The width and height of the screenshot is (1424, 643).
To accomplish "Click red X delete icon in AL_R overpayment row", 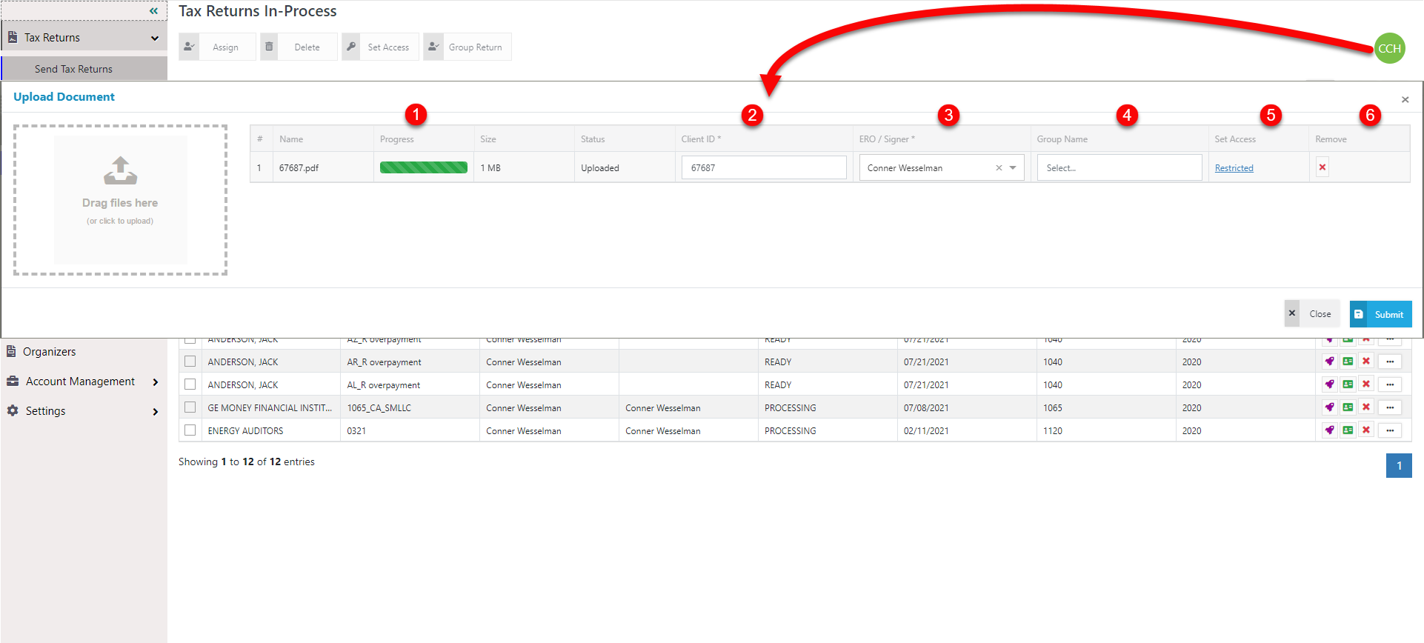I will point(1366,384).
